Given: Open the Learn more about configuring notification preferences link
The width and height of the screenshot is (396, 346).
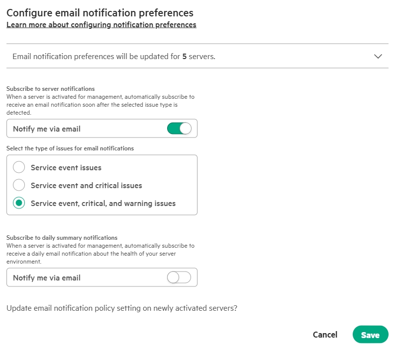Looking at the screenshot, I should [101, 24].
